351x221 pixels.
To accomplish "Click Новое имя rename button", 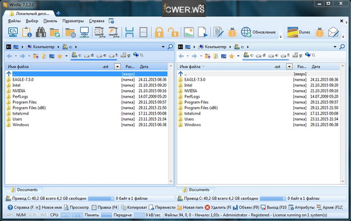I will 49,208.
